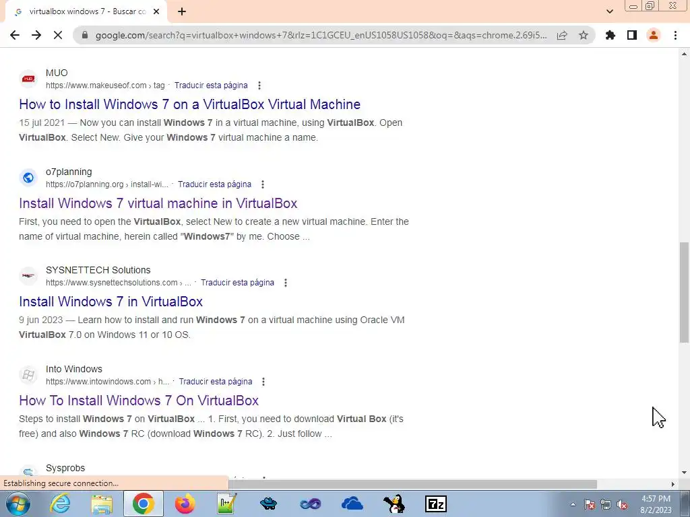The image size is (690, 517).
Task: Click the vertical scrollbar thumb
Action: pos(684,292)
